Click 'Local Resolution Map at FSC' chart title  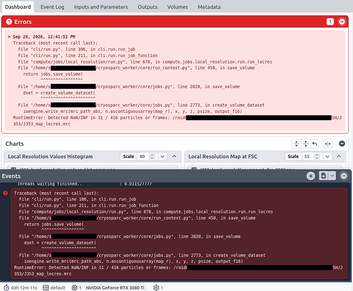coord(223,156)
